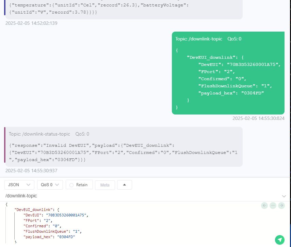
Task: Expand the topic history chevron
Action: (284, 196)
